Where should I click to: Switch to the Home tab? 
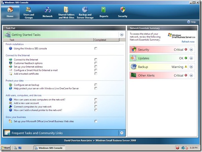(x=10, y=12)
